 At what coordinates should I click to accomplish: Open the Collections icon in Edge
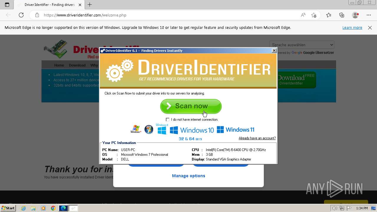[x=342, y=15]
